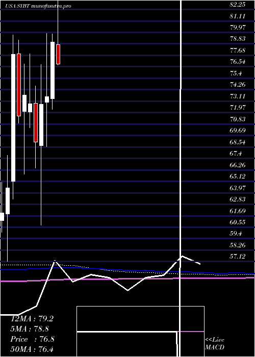255x357 pixels.
Task: Click the 5MA : 78.8 readout
Action: coord(30,329)
